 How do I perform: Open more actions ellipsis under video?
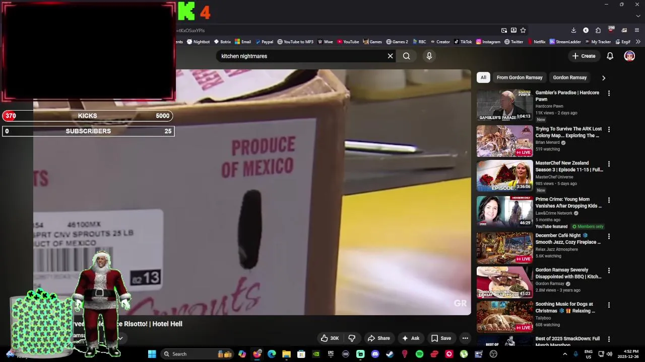point(465,338)
